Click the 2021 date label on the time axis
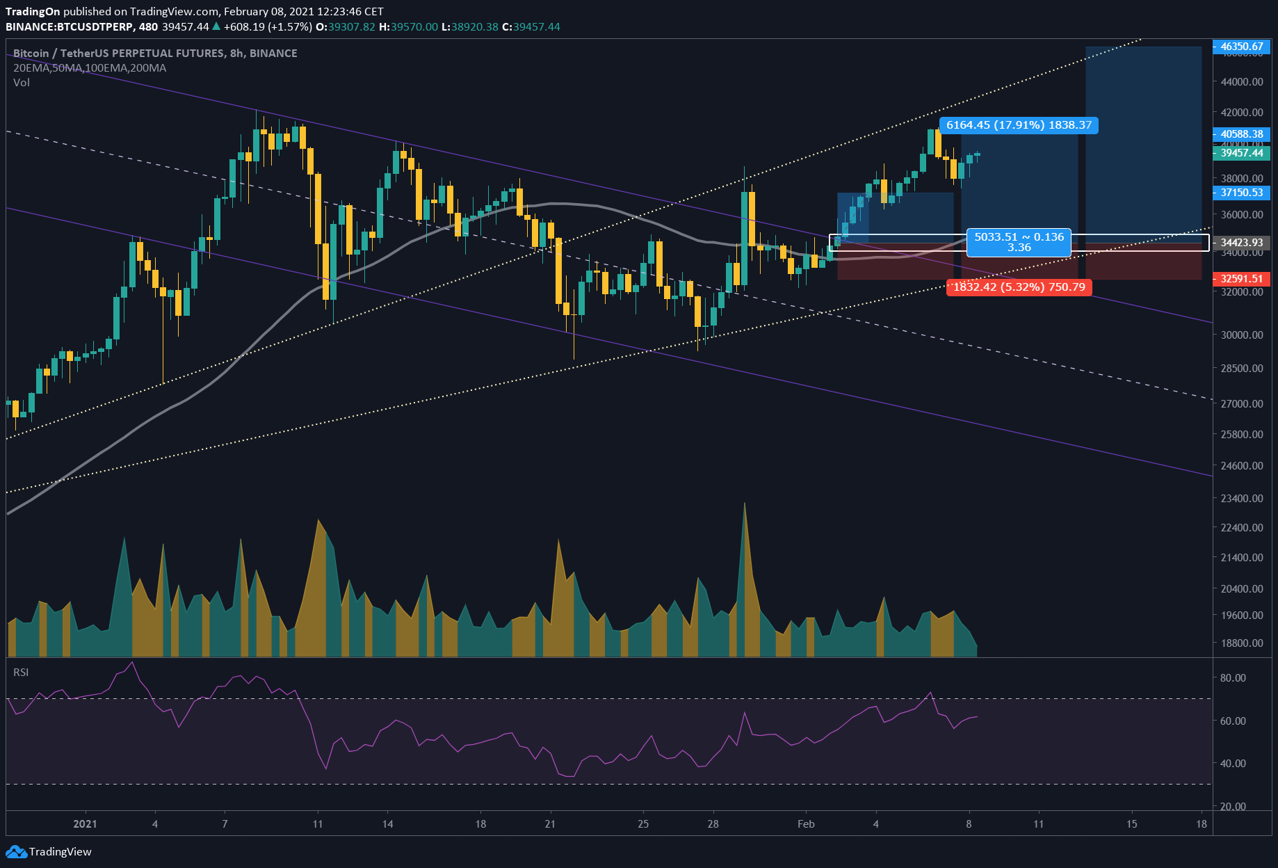This screenshot has width=1278, height=868. coord(85,824)
